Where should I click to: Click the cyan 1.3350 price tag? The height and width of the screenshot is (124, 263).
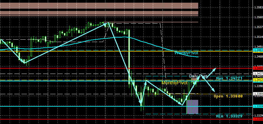pyautogui.click(x=259, y=106)
